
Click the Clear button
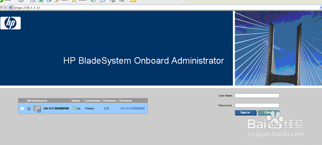click(268, 112)
